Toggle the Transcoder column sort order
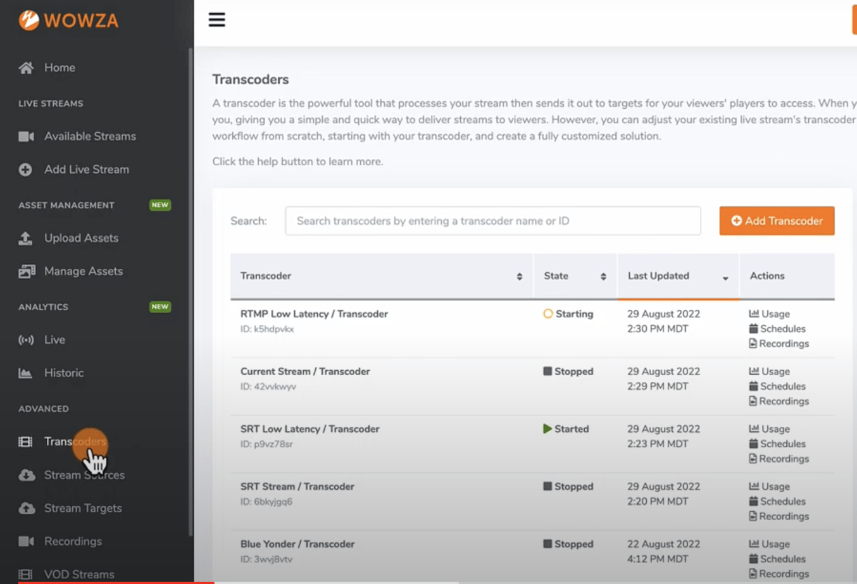 [x=520, y=276]
